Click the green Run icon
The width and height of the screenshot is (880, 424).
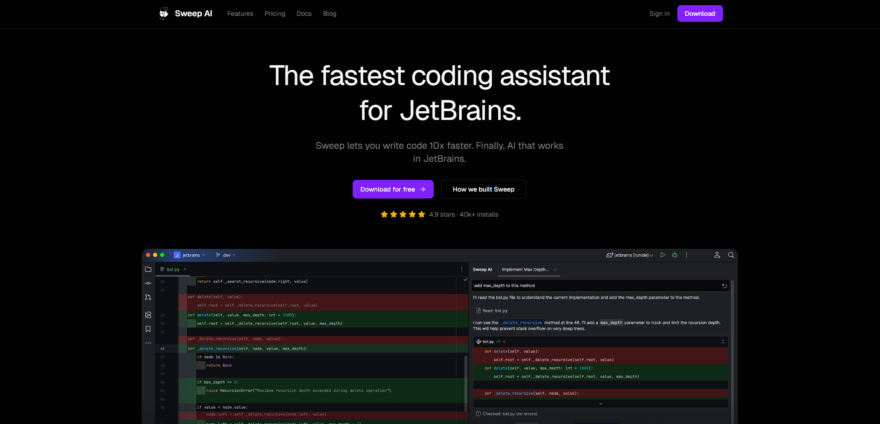663,255
